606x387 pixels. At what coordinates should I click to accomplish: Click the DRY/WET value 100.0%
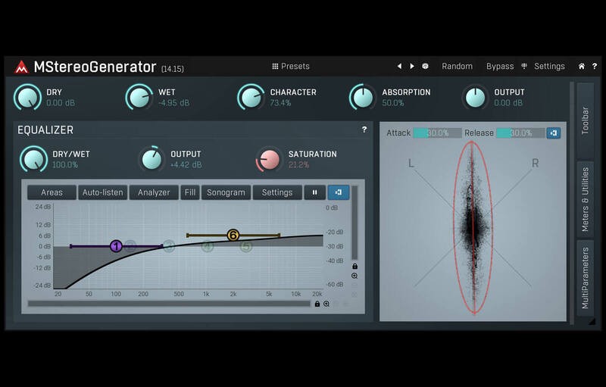(65, 165)
